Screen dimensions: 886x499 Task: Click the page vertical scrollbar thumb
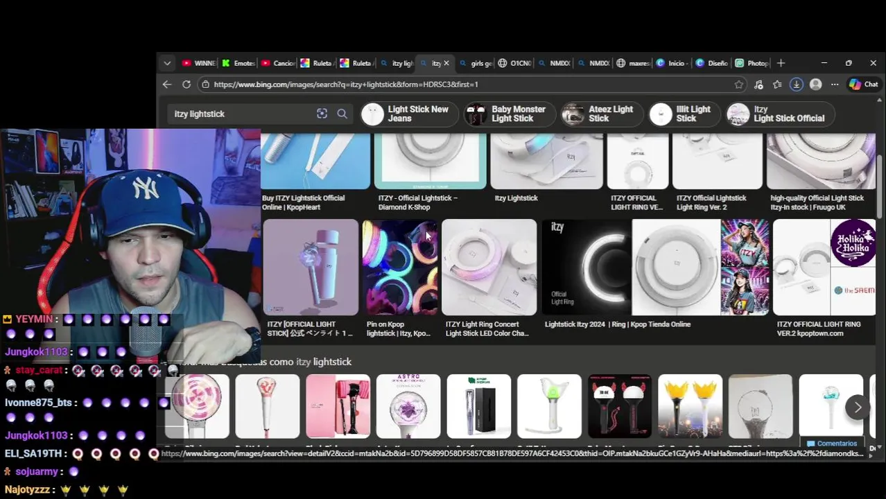pyautogui.click(x=880, y=187)
